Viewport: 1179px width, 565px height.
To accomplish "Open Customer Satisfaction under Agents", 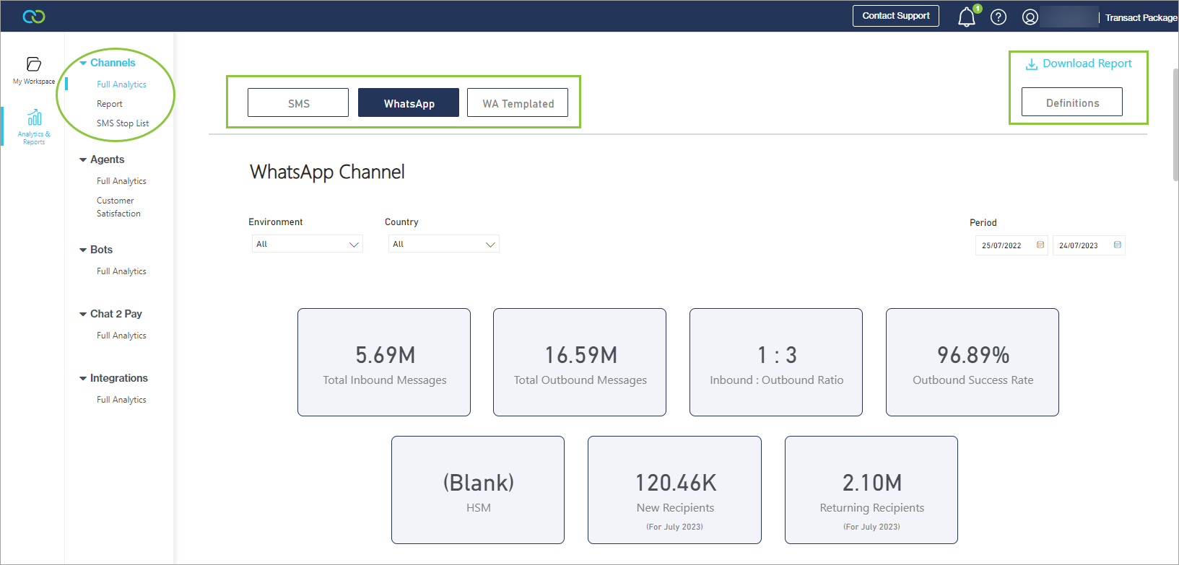I will pyautogui.click(x=118, y=207).
